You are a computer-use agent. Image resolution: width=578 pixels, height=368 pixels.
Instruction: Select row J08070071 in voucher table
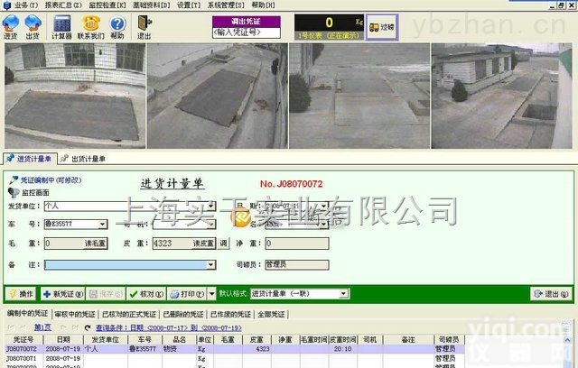234,358
